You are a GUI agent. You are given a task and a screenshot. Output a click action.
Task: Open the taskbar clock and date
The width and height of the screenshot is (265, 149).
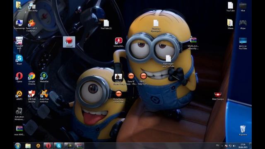pyautogui.click(x=243, y=146)
